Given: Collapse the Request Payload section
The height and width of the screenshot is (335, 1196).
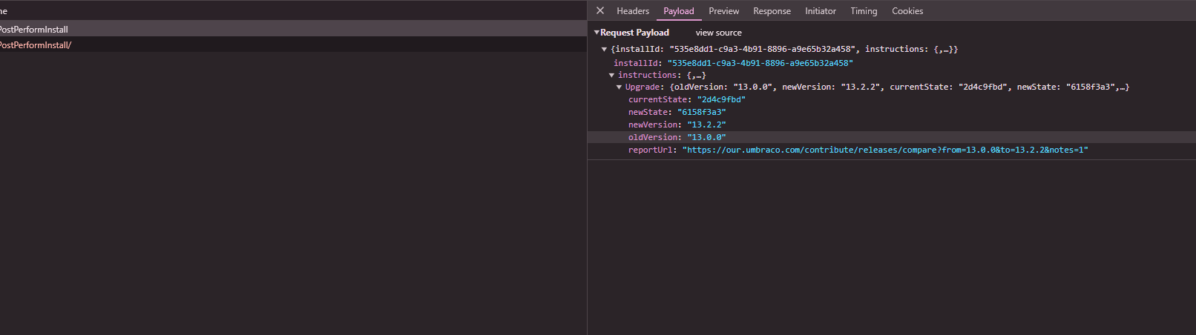Looking at the screenshot, I should click(597, 33).
